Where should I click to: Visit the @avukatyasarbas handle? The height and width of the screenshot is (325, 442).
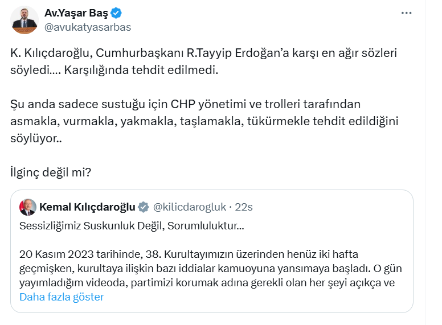coord(87,27)
